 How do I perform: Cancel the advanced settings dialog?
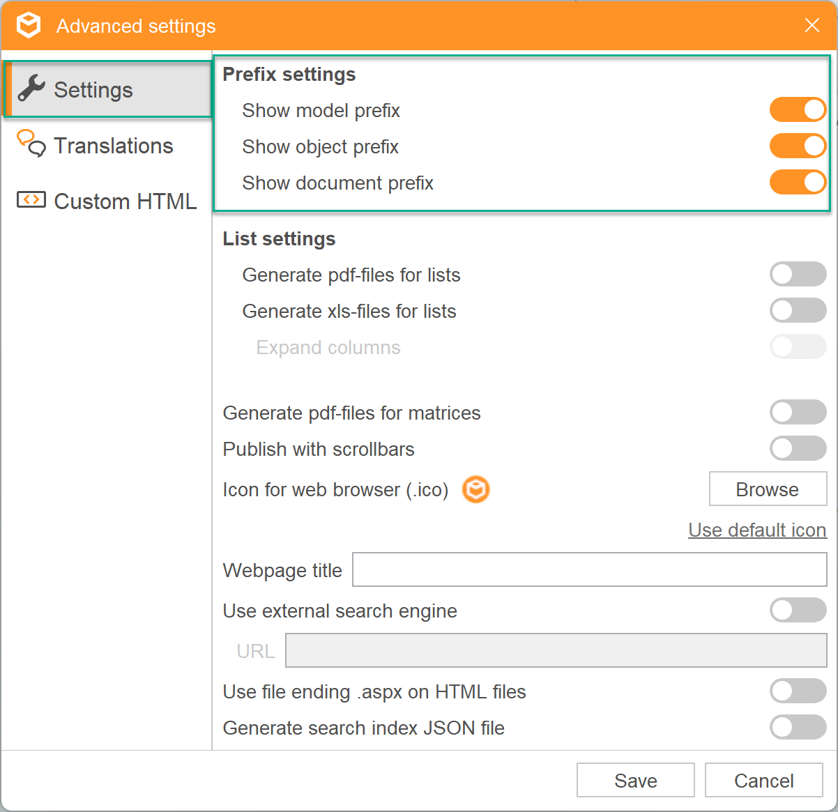764,780
